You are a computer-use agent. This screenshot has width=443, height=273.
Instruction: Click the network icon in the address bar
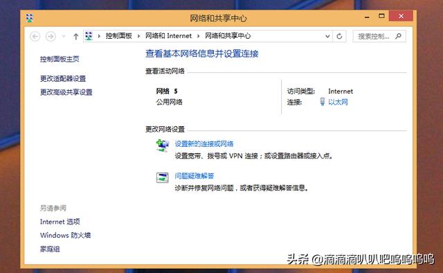[x=89, y=36]
